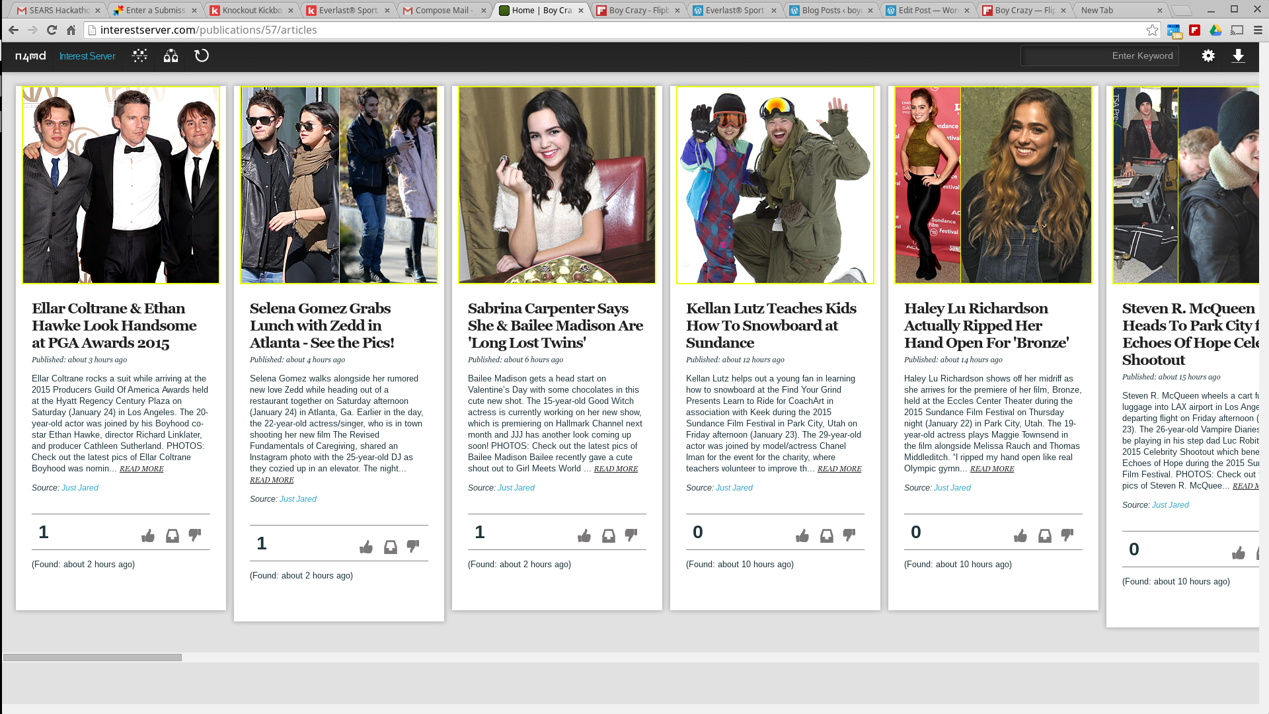The width and height of the screenshot is (1269, 714).
Task: Click the dotted cluster icon in header
Action: (x=139, y=56)
